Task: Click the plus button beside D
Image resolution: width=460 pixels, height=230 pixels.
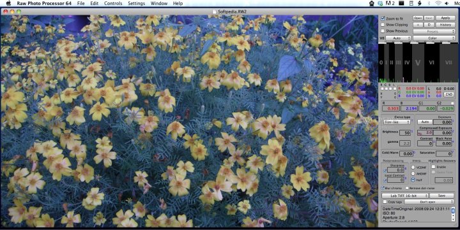Action: [418, 25]
